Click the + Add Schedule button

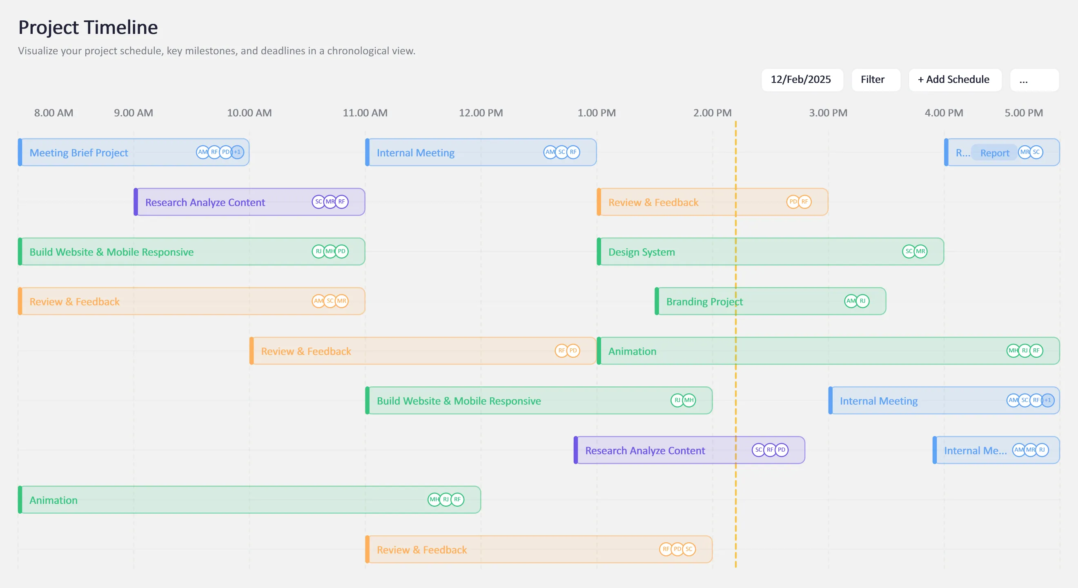point(955,80)
